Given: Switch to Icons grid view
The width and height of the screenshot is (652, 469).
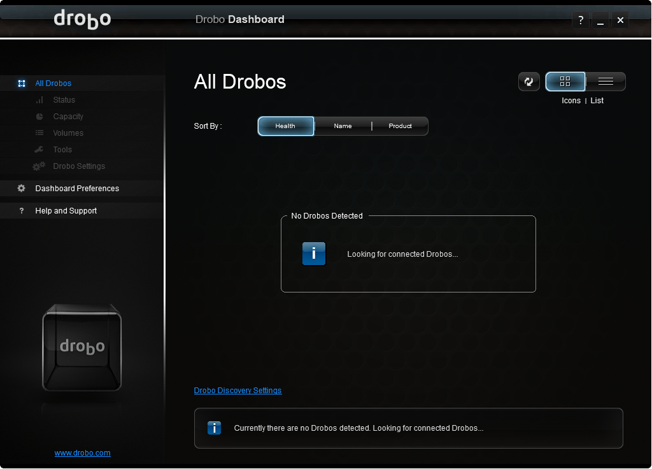Looking at the screenshot, I should coord(565,82).
